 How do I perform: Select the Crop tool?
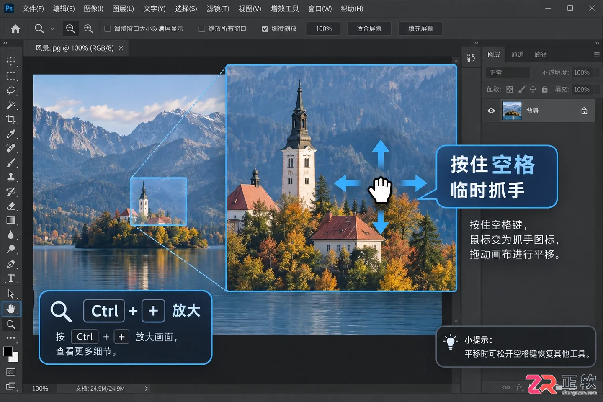tap(11, 119)
